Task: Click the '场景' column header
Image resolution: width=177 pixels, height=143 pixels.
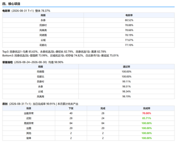Action: tap(29, 108)
